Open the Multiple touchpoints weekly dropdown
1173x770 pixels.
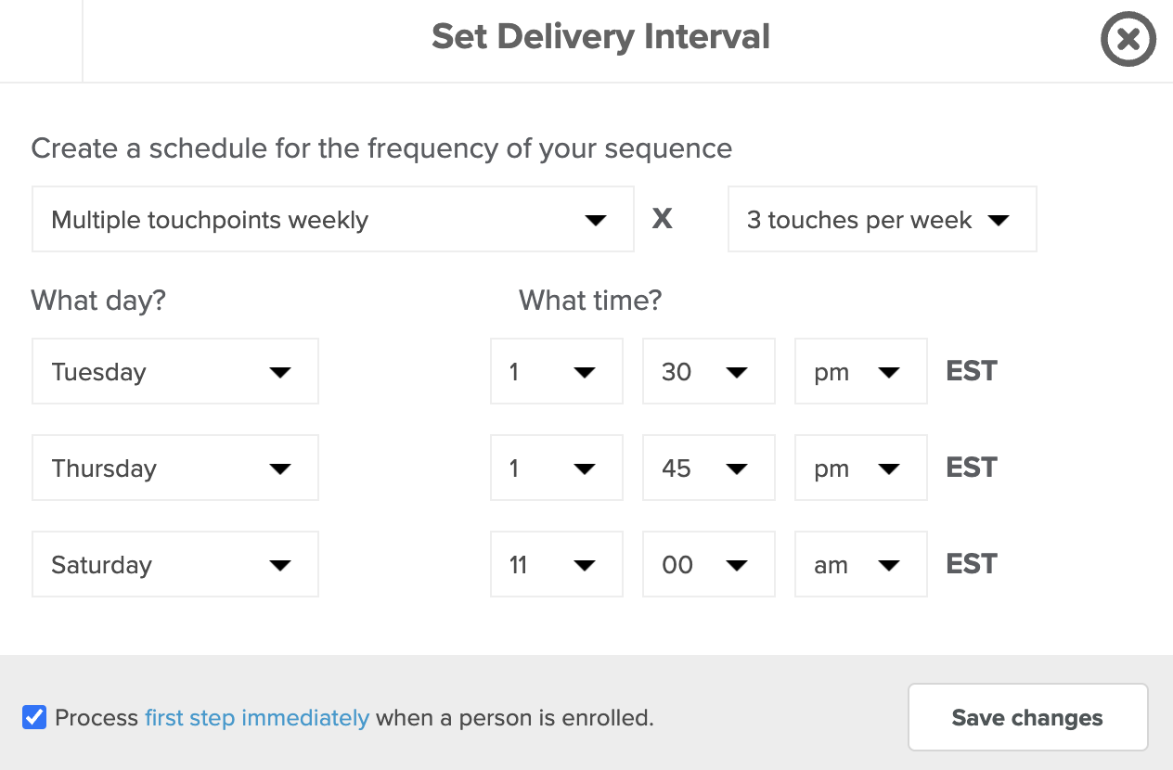333,219
